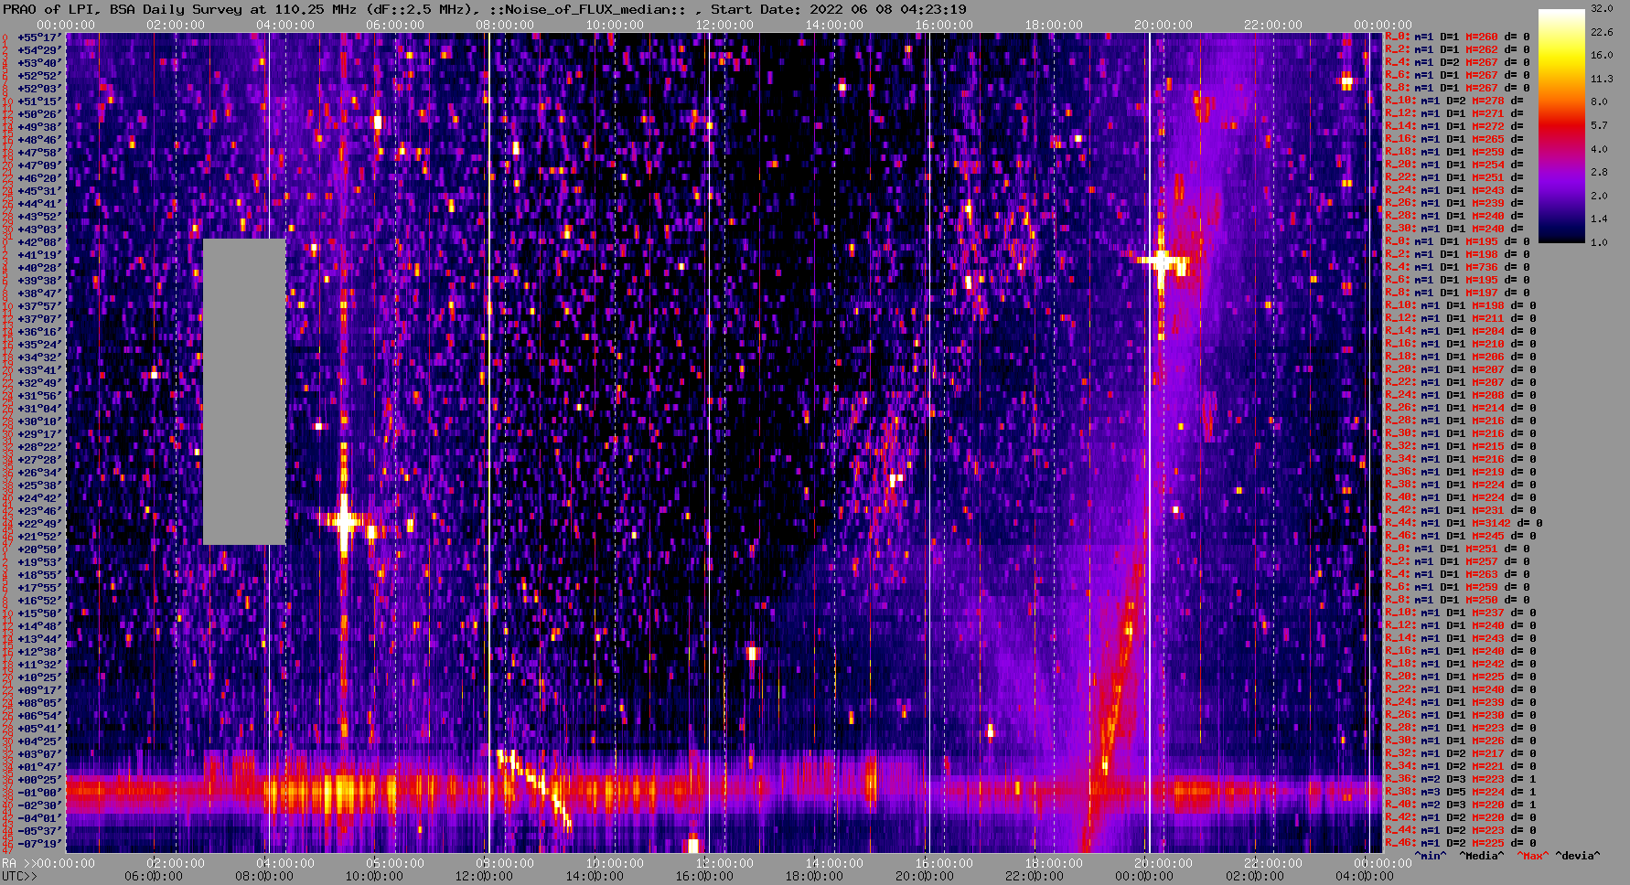Click the R_38 row with m=3 D=5

[x=1461, y=793]
